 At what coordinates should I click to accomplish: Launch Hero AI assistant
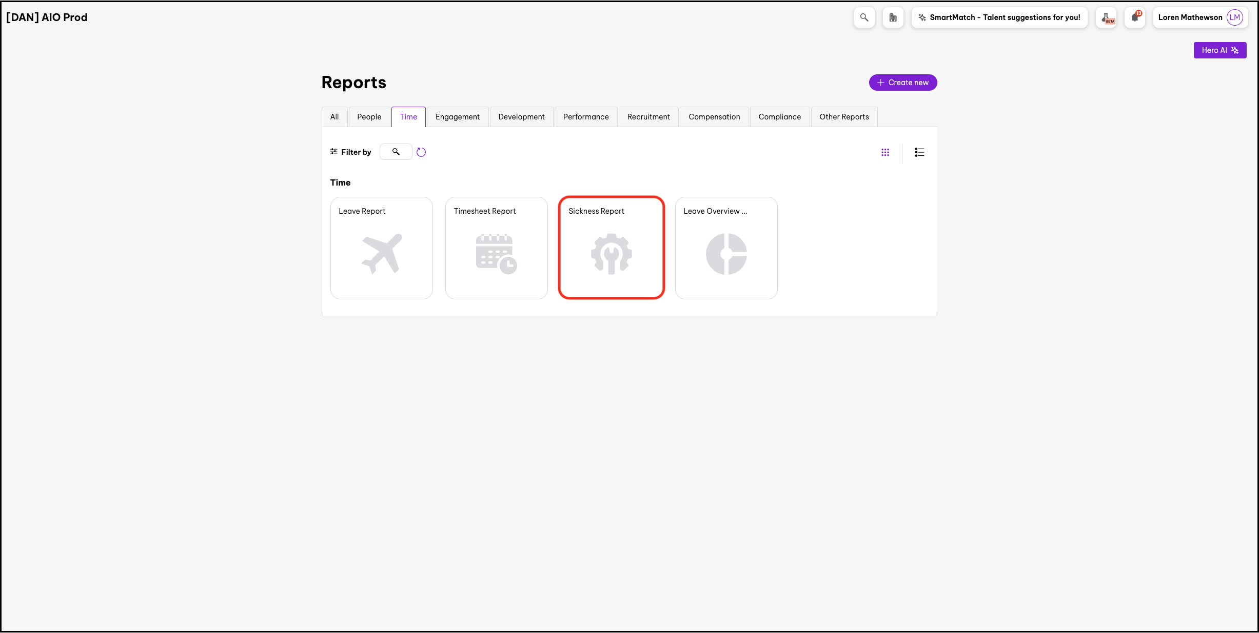click(1219, 50)
